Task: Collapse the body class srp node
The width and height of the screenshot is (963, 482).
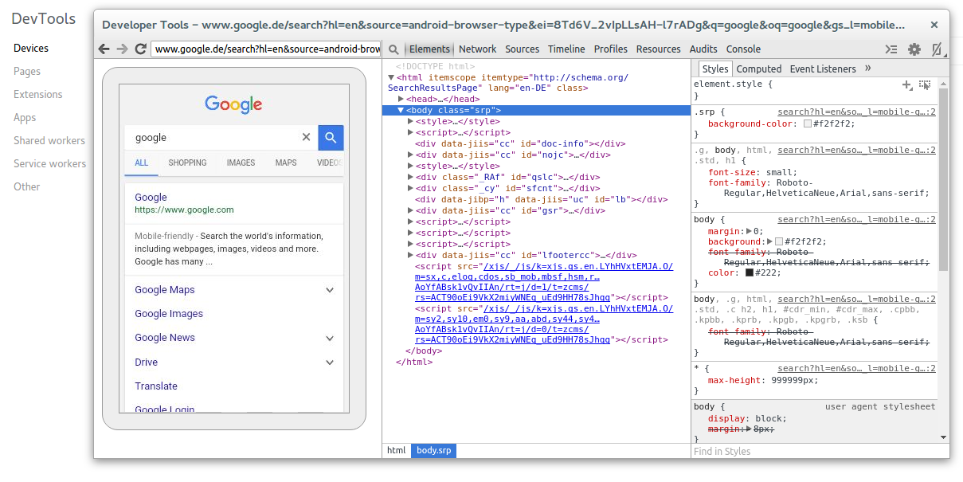Action: coord(401,111)
